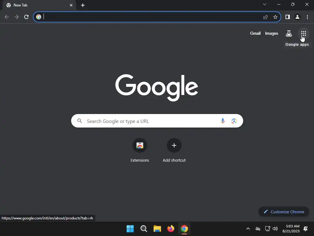Click Customize Chrome button
The width and height of the screenshot is (314, 236).
284,212
